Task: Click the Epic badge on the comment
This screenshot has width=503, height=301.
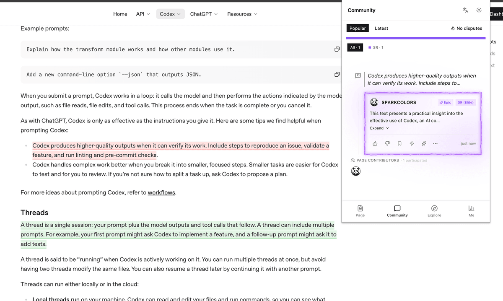Action: click(446, 102)
